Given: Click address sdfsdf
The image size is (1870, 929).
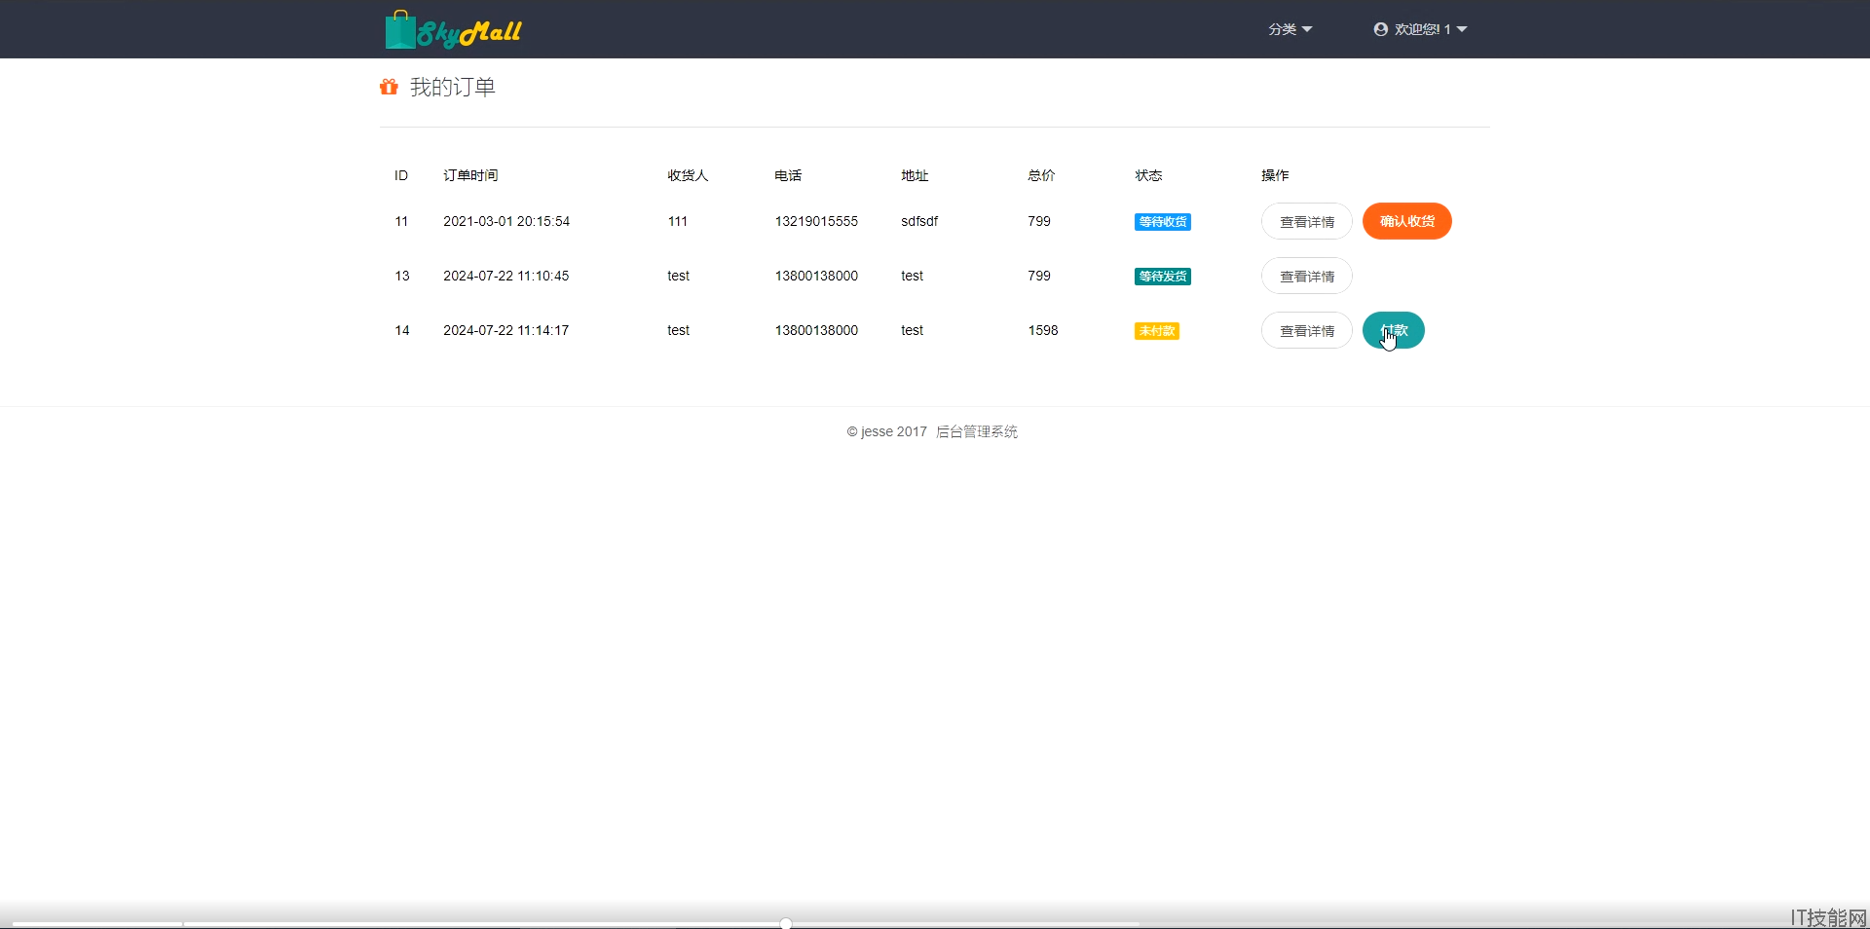Looking at the screenshot, I should tap(919, 221).
